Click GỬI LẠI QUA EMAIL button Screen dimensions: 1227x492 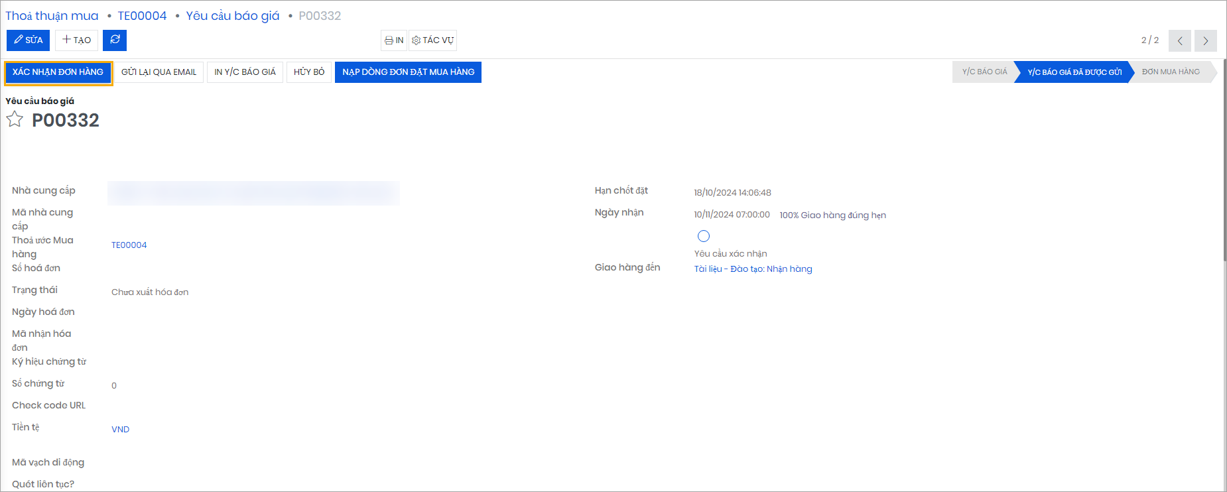click(159, 72)
